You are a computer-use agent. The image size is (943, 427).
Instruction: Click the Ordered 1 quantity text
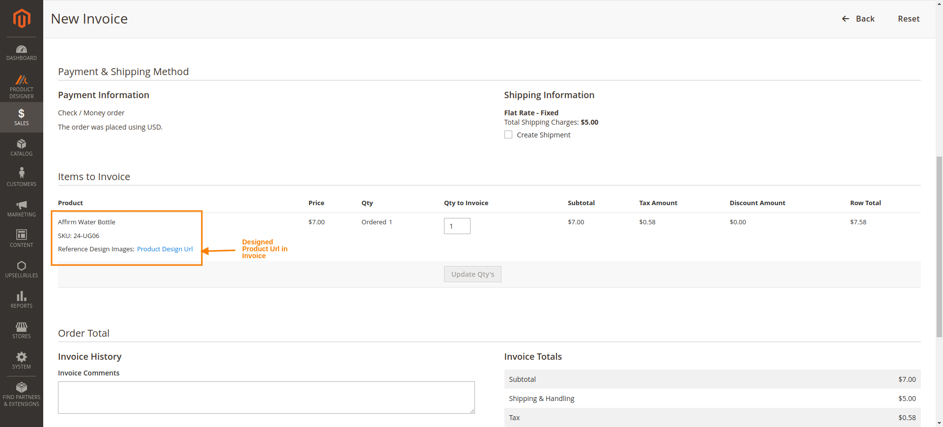click(x=377, y=222)
